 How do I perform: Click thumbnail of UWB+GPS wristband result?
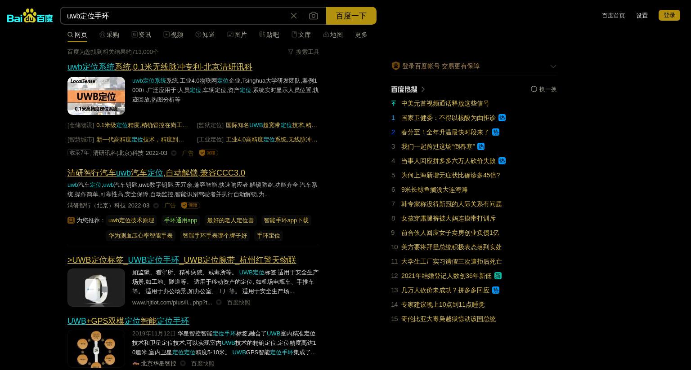click(96, 349)
